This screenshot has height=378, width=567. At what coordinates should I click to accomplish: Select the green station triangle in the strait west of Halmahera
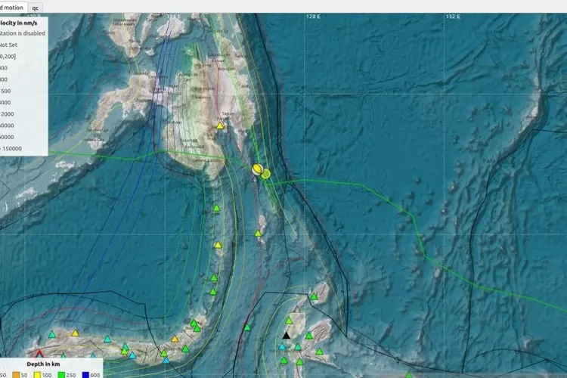click(247, 327)
